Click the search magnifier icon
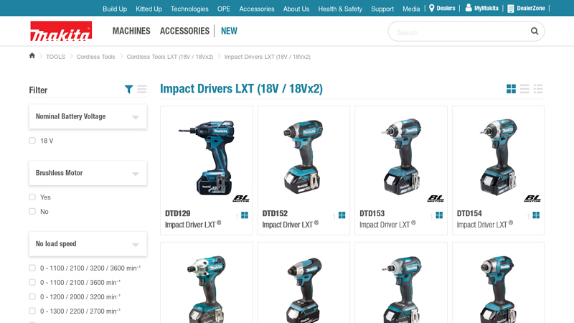574x323 pixels. 535,32
